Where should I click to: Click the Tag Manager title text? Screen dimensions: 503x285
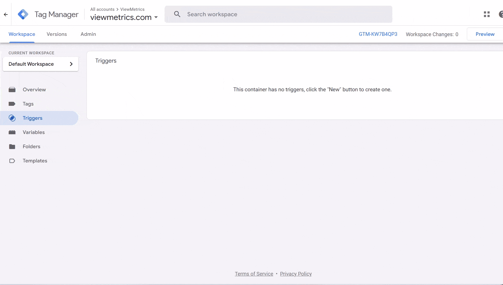[x=56, y=15]
